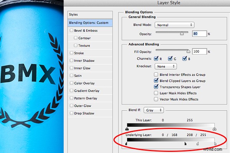
Task: Check Layer Mask Hides Effects
Action: tap(156, 93)
